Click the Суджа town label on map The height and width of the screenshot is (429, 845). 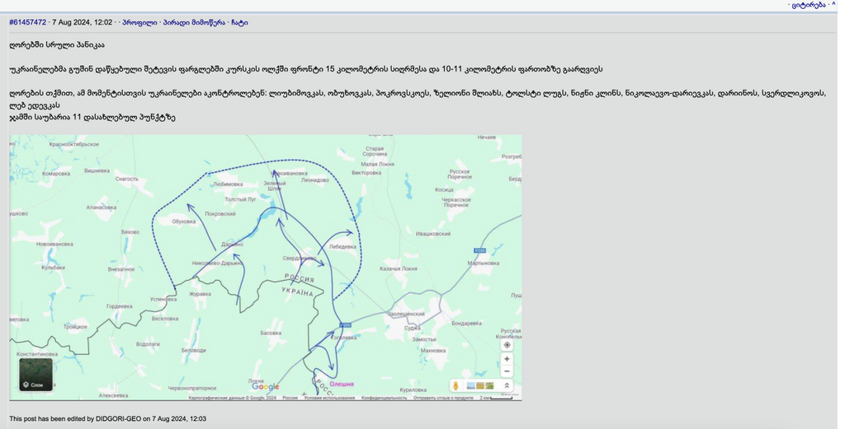click(x=413, y=328)
